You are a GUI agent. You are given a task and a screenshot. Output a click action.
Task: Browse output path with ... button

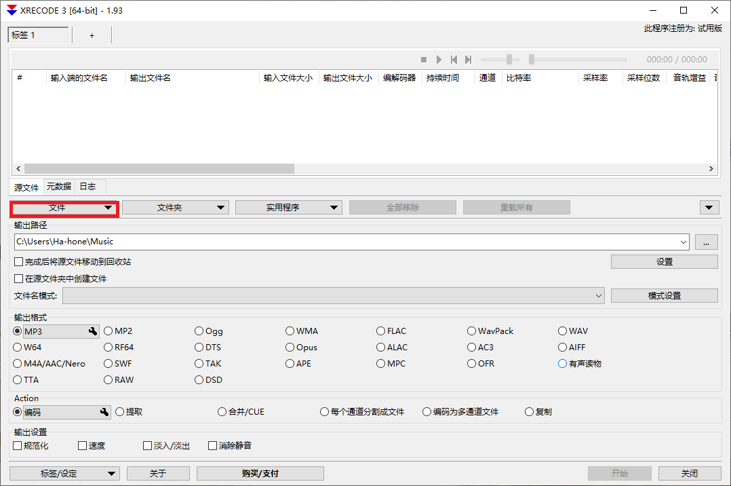coord(706,242)
